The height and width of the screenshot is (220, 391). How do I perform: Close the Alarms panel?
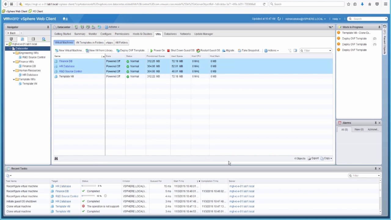[x=379, y=123]
